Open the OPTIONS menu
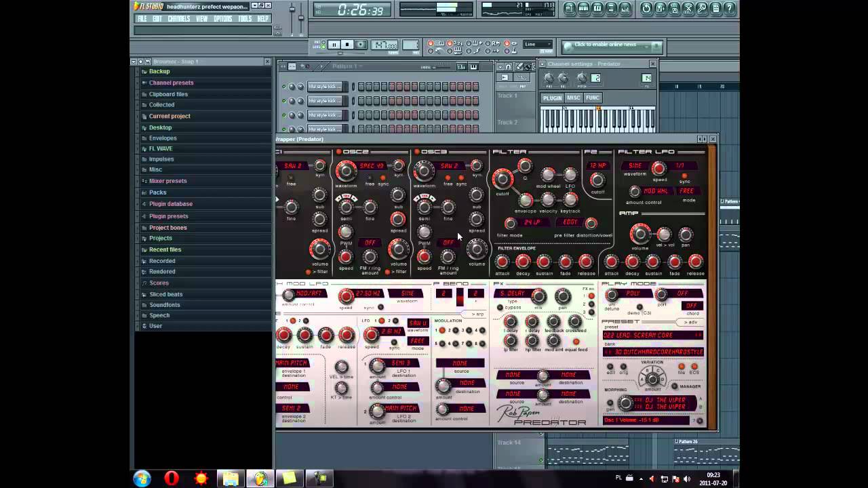Viewport: 868px width, 488px height. pyautogui.click(x=223, y=19)
